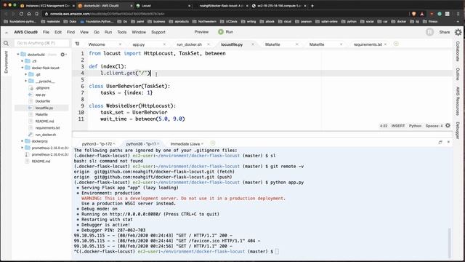Viewport: 465px width, 262px height.
Task: Close the app.py editor tab
Action: [x=164, y=44]
